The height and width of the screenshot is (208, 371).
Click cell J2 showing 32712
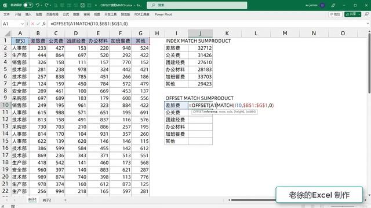click(200, 48)
